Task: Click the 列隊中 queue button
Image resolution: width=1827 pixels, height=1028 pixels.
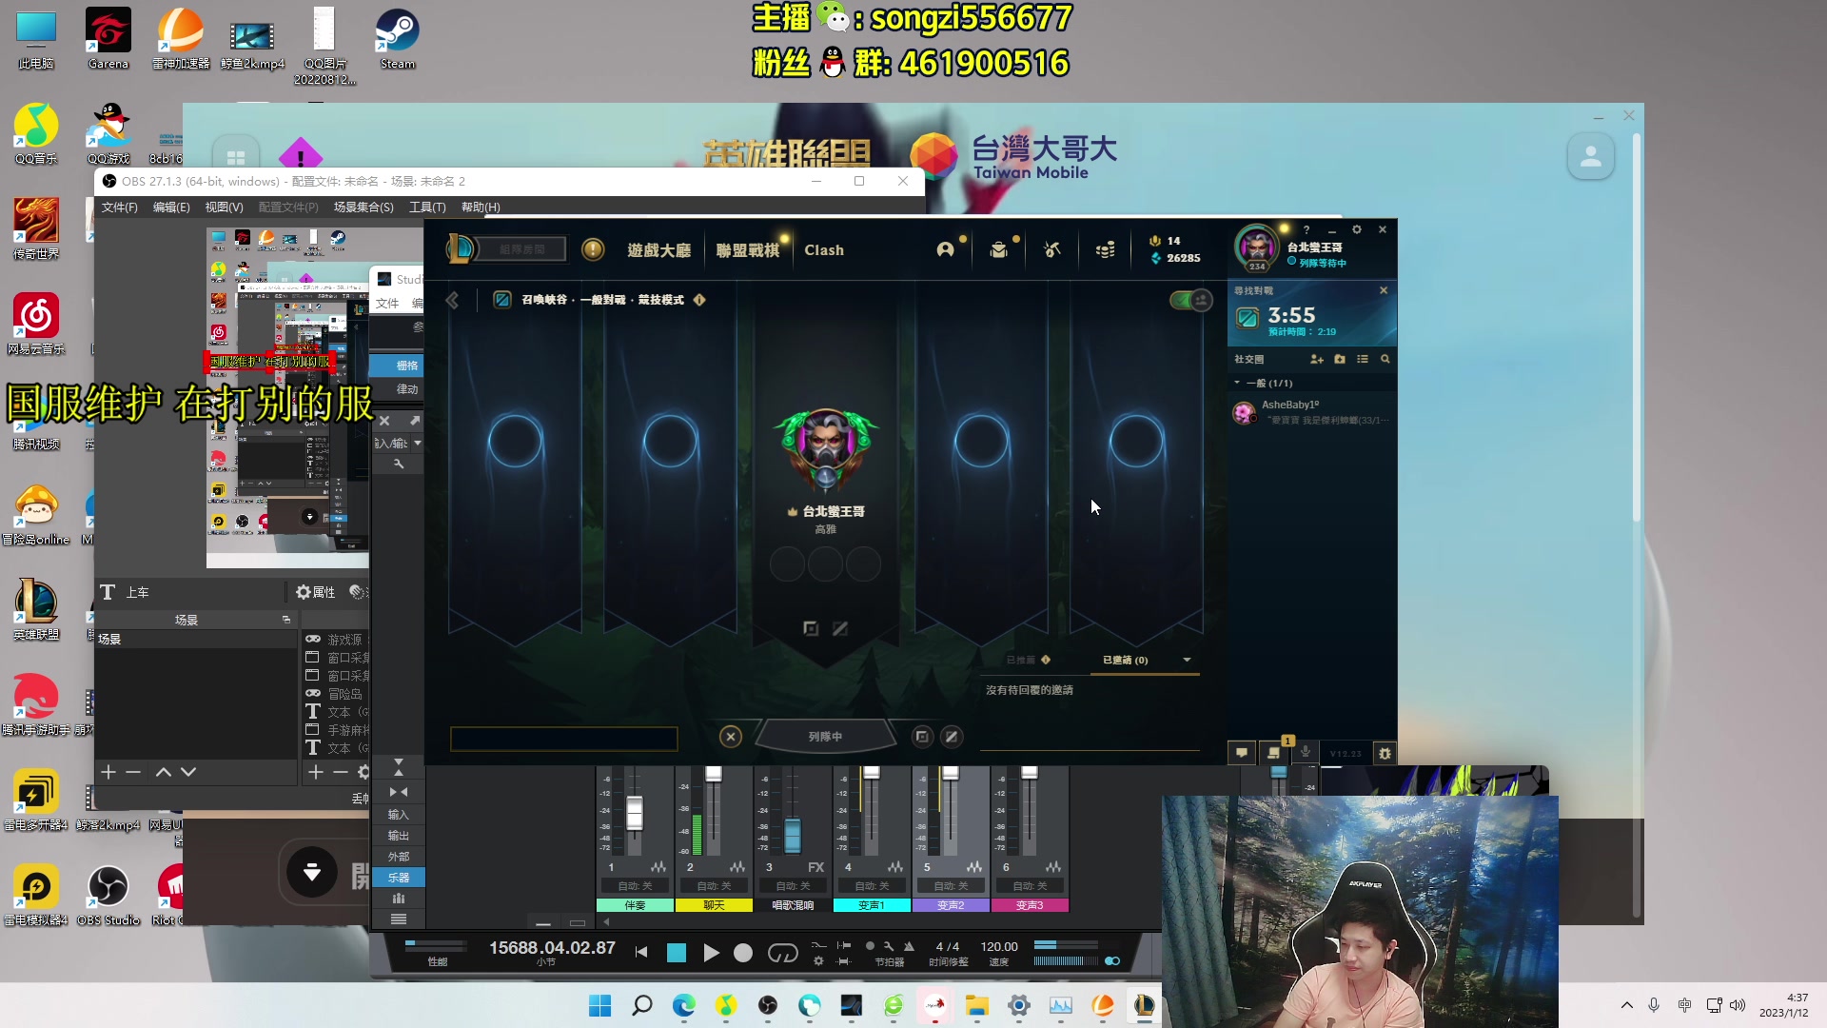Action: pyautogui.click(x=825, y=736)
